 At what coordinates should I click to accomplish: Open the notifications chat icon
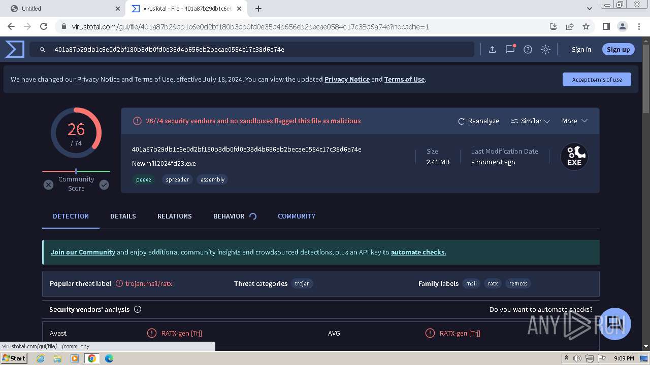coord(510,49)
